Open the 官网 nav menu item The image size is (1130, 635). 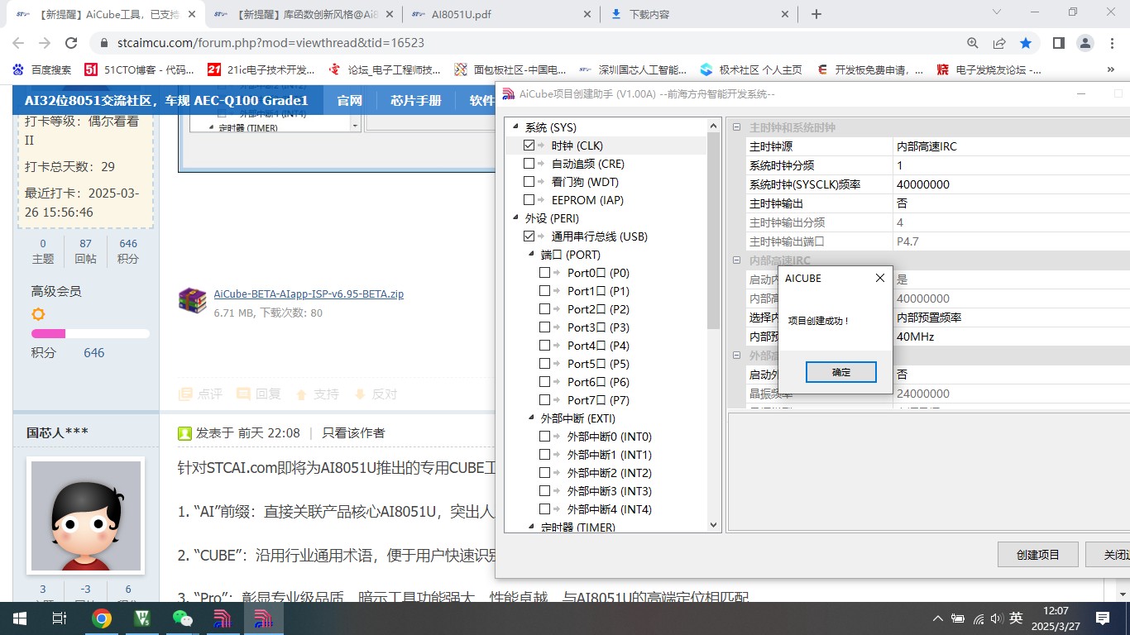point(349,101)
